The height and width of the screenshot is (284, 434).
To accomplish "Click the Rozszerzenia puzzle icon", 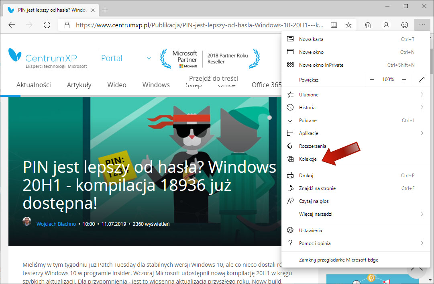I will pos(290,146).
